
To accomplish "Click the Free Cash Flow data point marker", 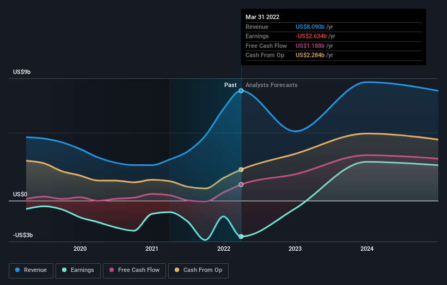I will coord(241,184).
